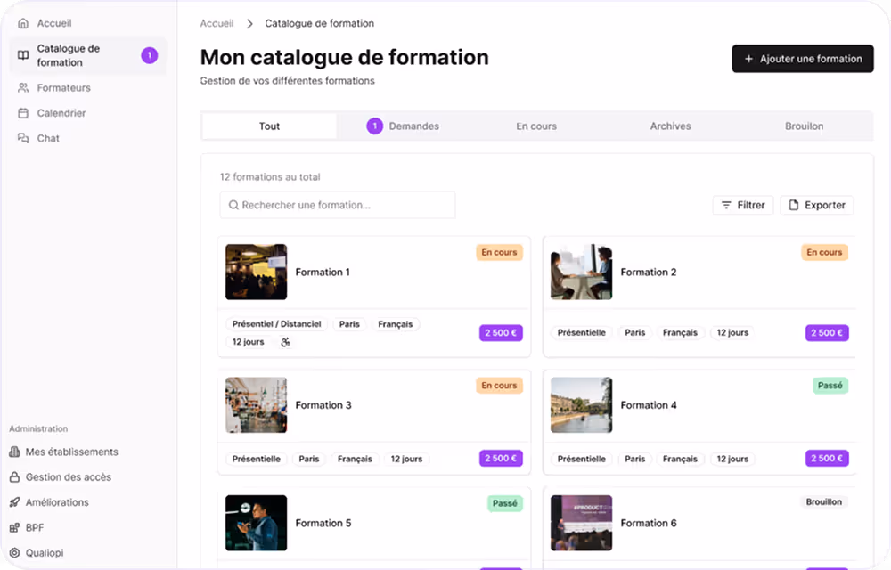Click the 2 500 € price on Formation 1
891x570 pixels.
click(501, 333)
